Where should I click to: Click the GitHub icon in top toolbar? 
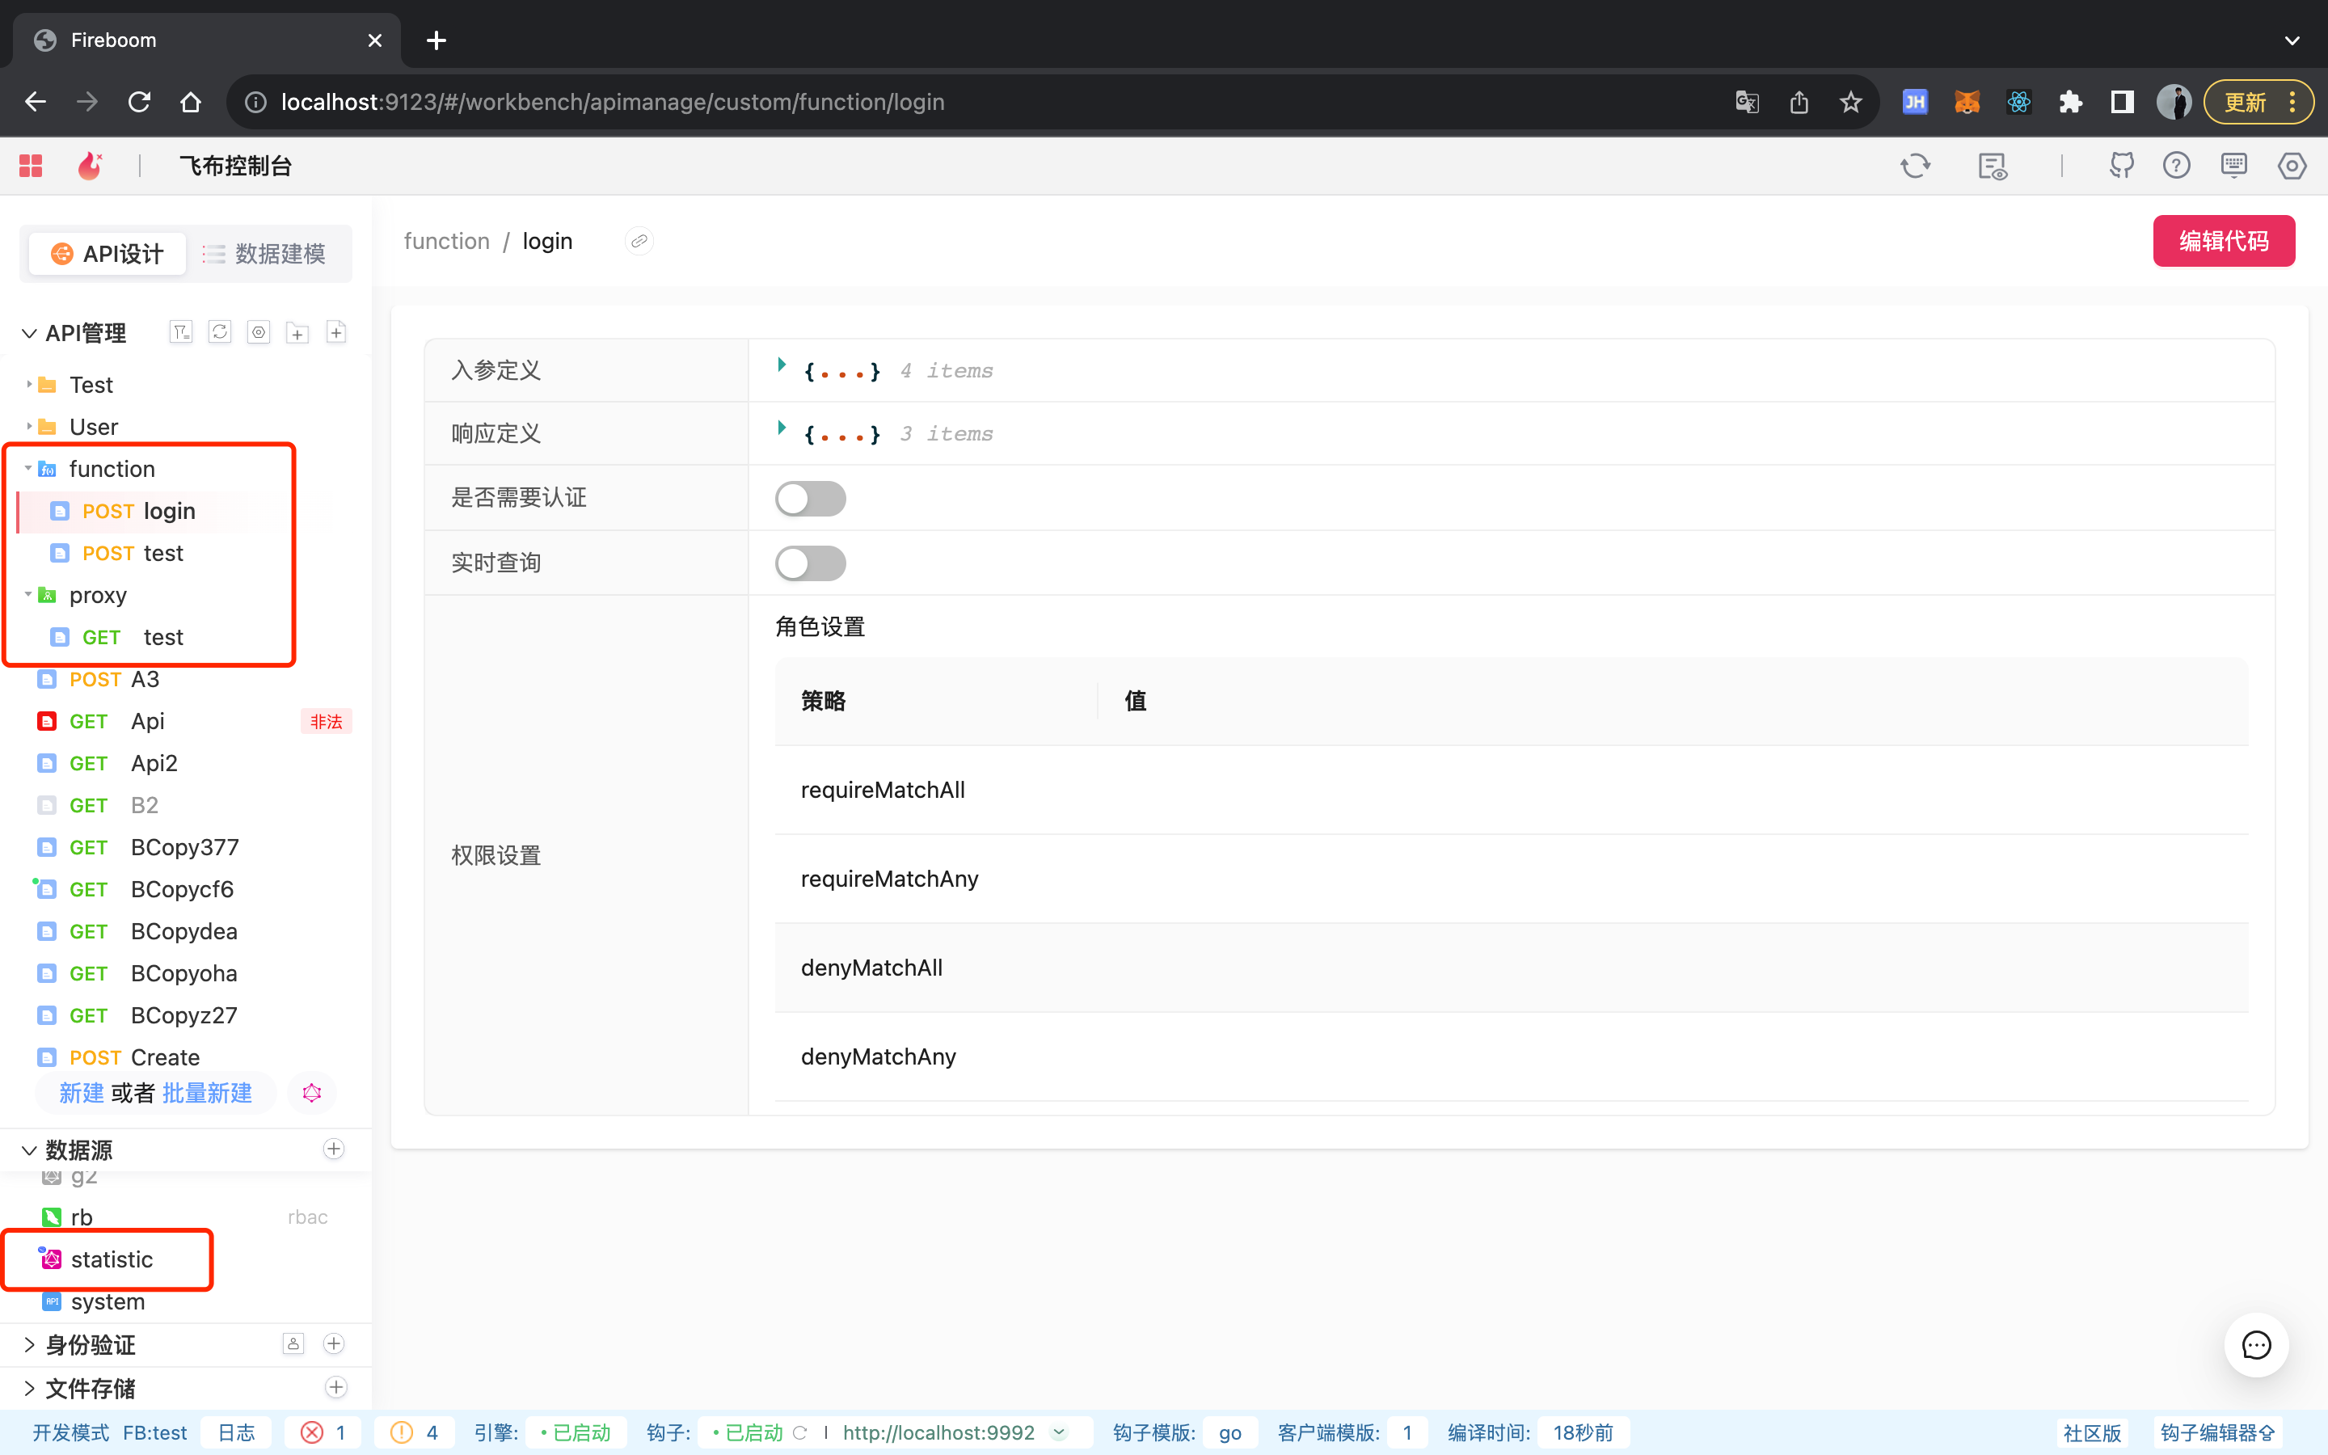(x=2121, y=166)
